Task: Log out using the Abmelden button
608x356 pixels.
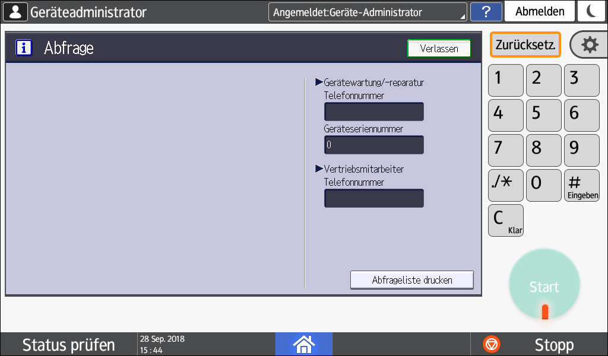Action: 540,12
